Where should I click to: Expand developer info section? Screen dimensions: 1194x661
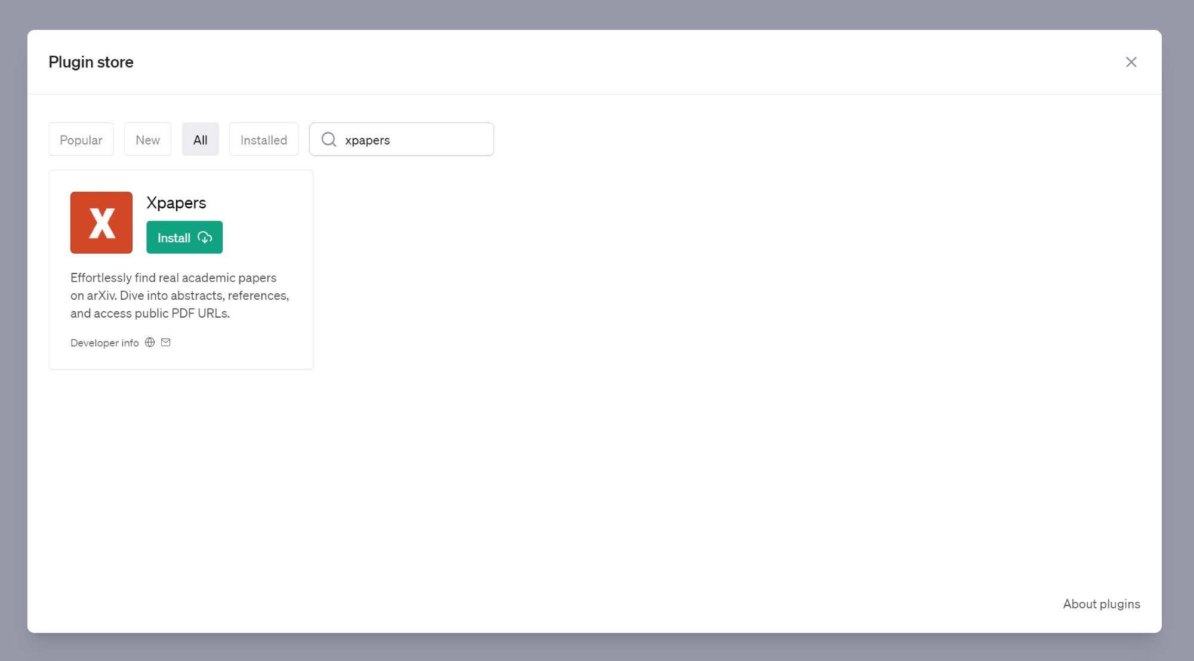click(104, 342)
